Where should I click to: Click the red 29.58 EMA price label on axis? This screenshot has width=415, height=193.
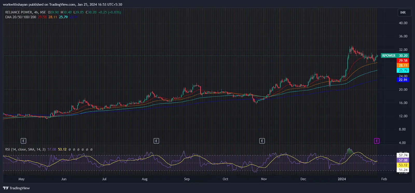point(403,61)
